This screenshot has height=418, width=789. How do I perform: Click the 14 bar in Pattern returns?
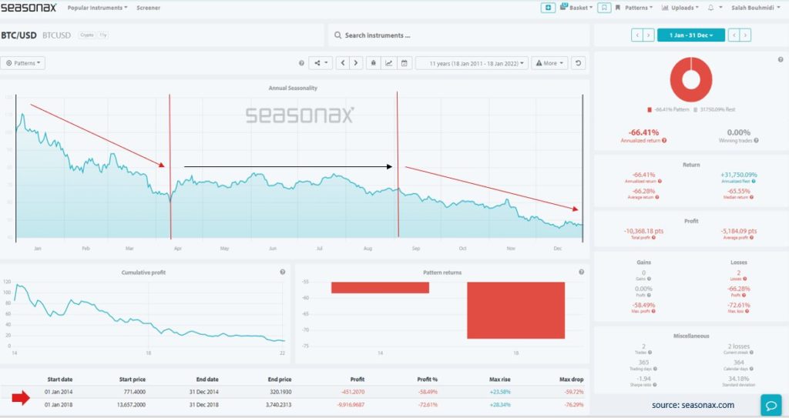click(x=380, y=287)
